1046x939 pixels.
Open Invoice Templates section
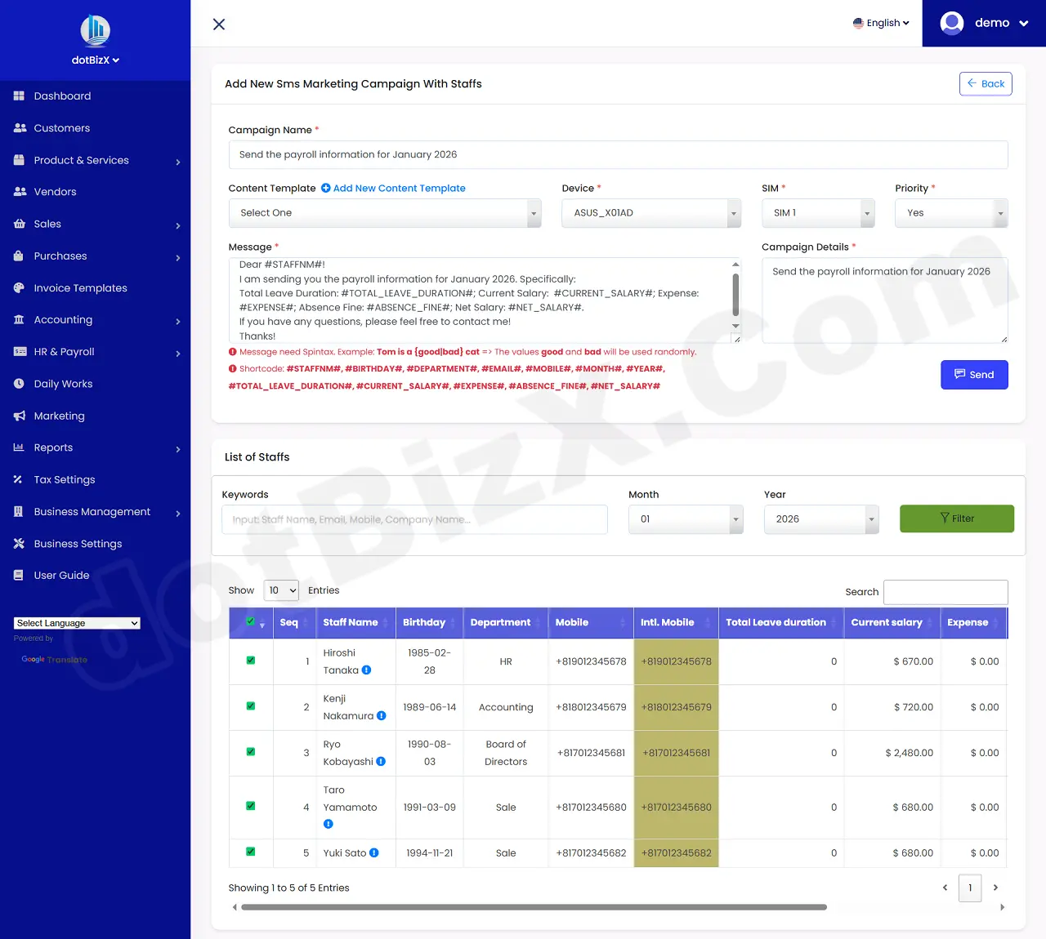[81, 287]
